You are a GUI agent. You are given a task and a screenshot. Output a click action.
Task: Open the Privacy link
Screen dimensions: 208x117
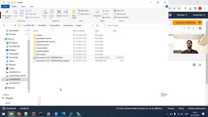(171, 108)
